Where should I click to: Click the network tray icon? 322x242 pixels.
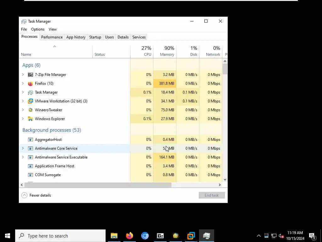(x=274, y=236)
